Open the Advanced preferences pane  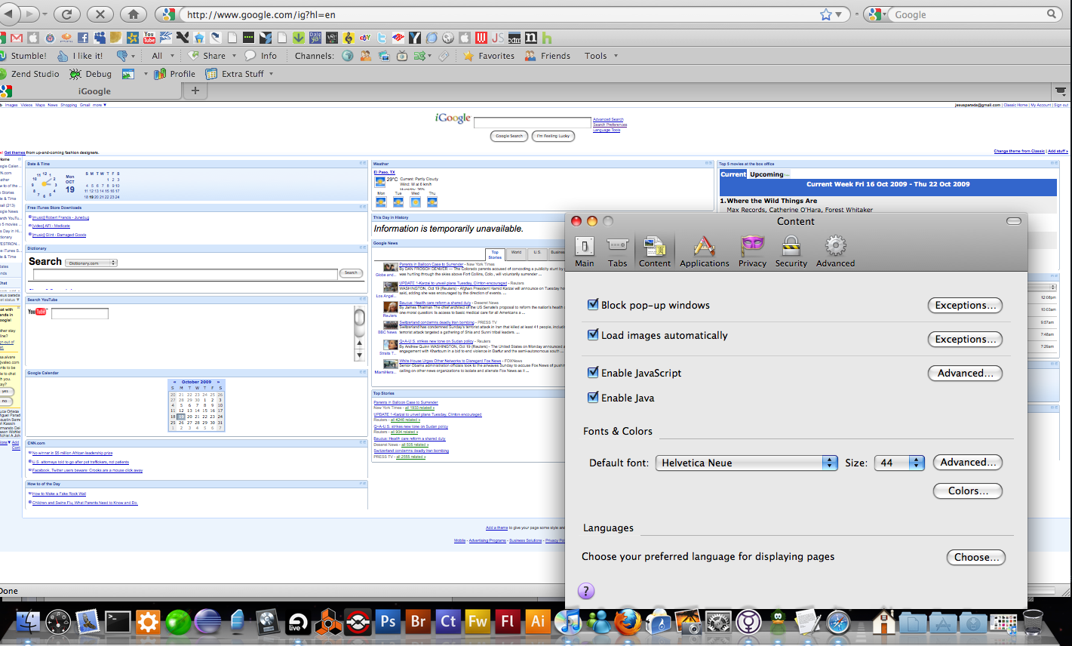[835, 251]
